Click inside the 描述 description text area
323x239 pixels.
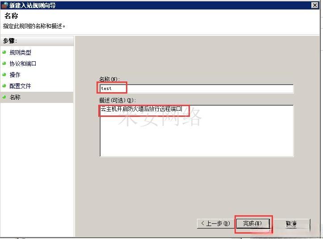click(x=197, y=131)
